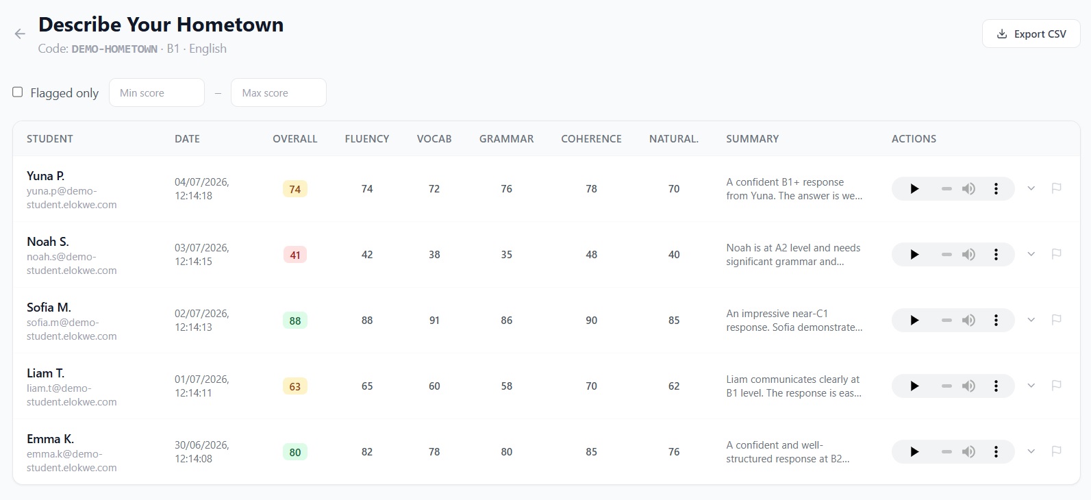Click the FLUENCY column header

[x=367, y=139]
